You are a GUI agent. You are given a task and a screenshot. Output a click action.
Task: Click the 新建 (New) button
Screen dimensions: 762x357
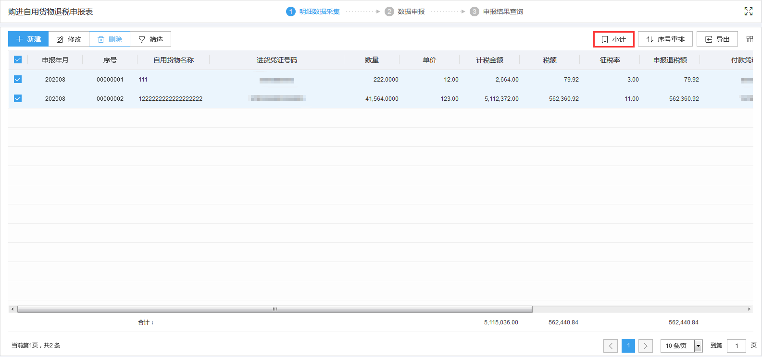click(x=28, y=39)
